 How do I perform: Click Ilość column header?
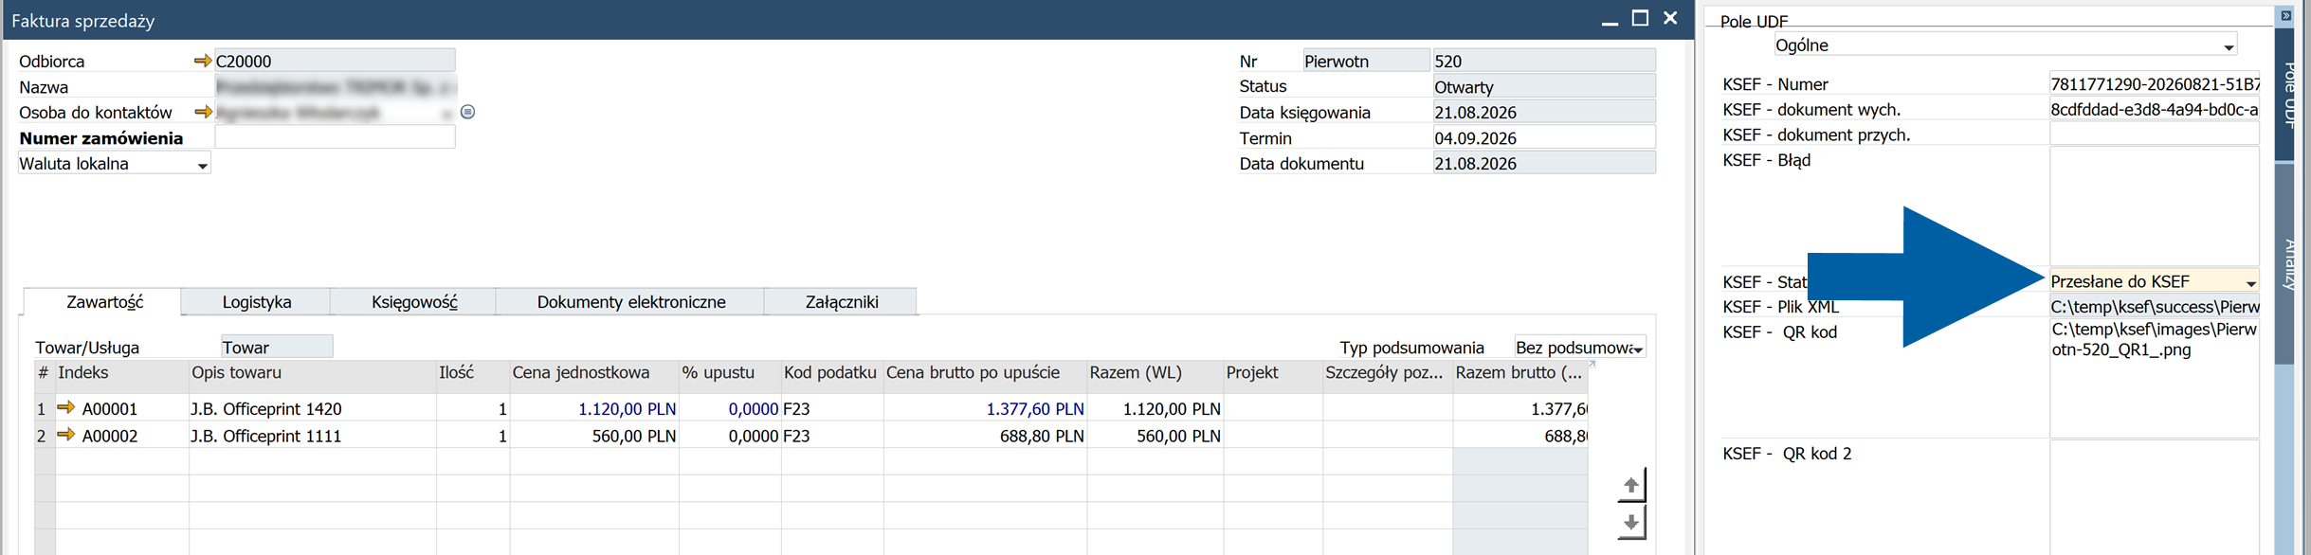click(x=473, y=377)
